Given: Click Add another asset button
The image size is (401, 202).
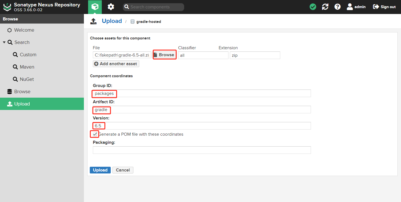Looking at the screenshot, I should 116,64.
